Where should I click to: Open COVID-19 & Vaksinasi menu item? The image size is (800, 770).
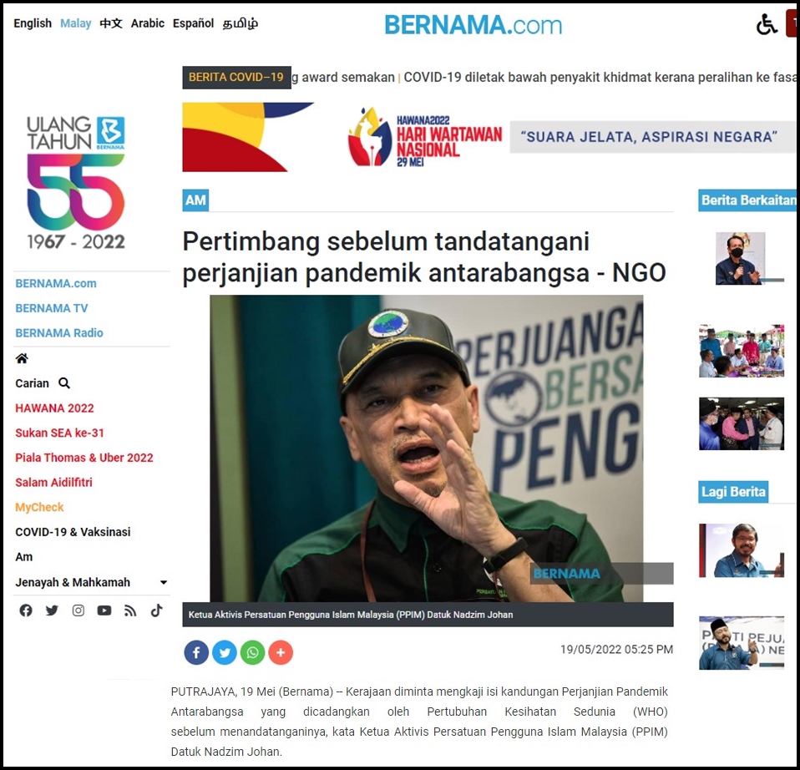coord(73,532)
